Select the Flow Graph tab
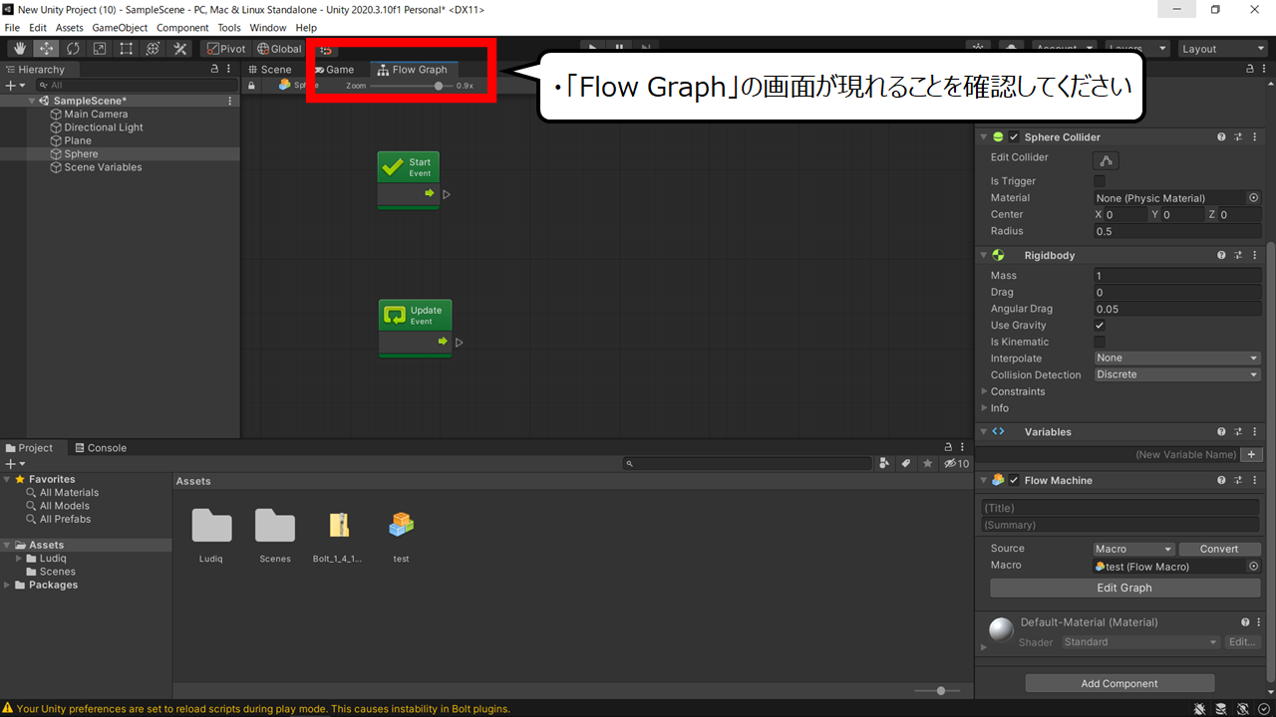1276x717 pixels. click(x=413, y=70)
